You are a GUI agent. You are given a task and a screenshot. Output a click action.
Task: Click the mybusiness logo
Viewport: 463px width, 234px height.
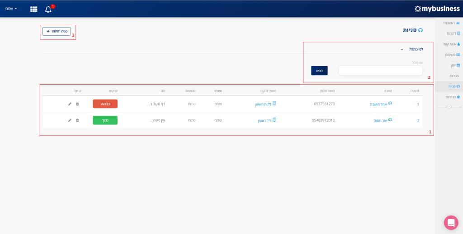437,9
